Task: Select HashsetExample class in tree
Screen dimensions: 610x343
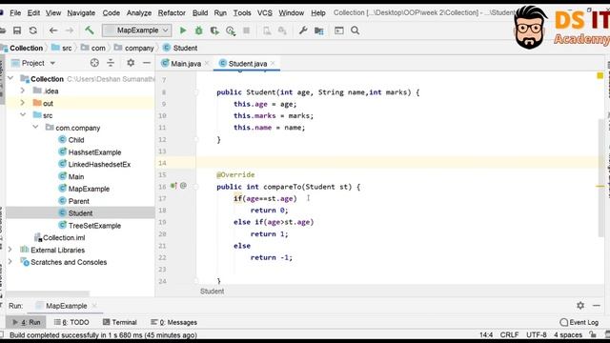Action: tap(94, 152)
